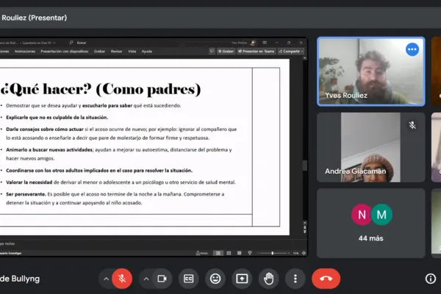This screenshot has width=441, height=294.
Task: Click 'Rouliez (Presentar)' presentation header
Action: point(34,18)
